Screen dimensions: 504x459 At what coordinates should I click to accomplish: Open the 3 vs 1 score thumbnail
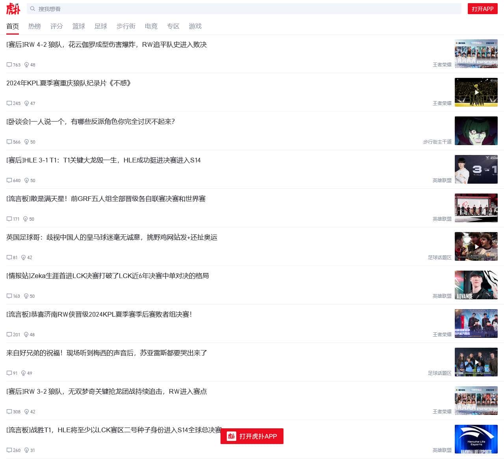(x=476, y=169)
